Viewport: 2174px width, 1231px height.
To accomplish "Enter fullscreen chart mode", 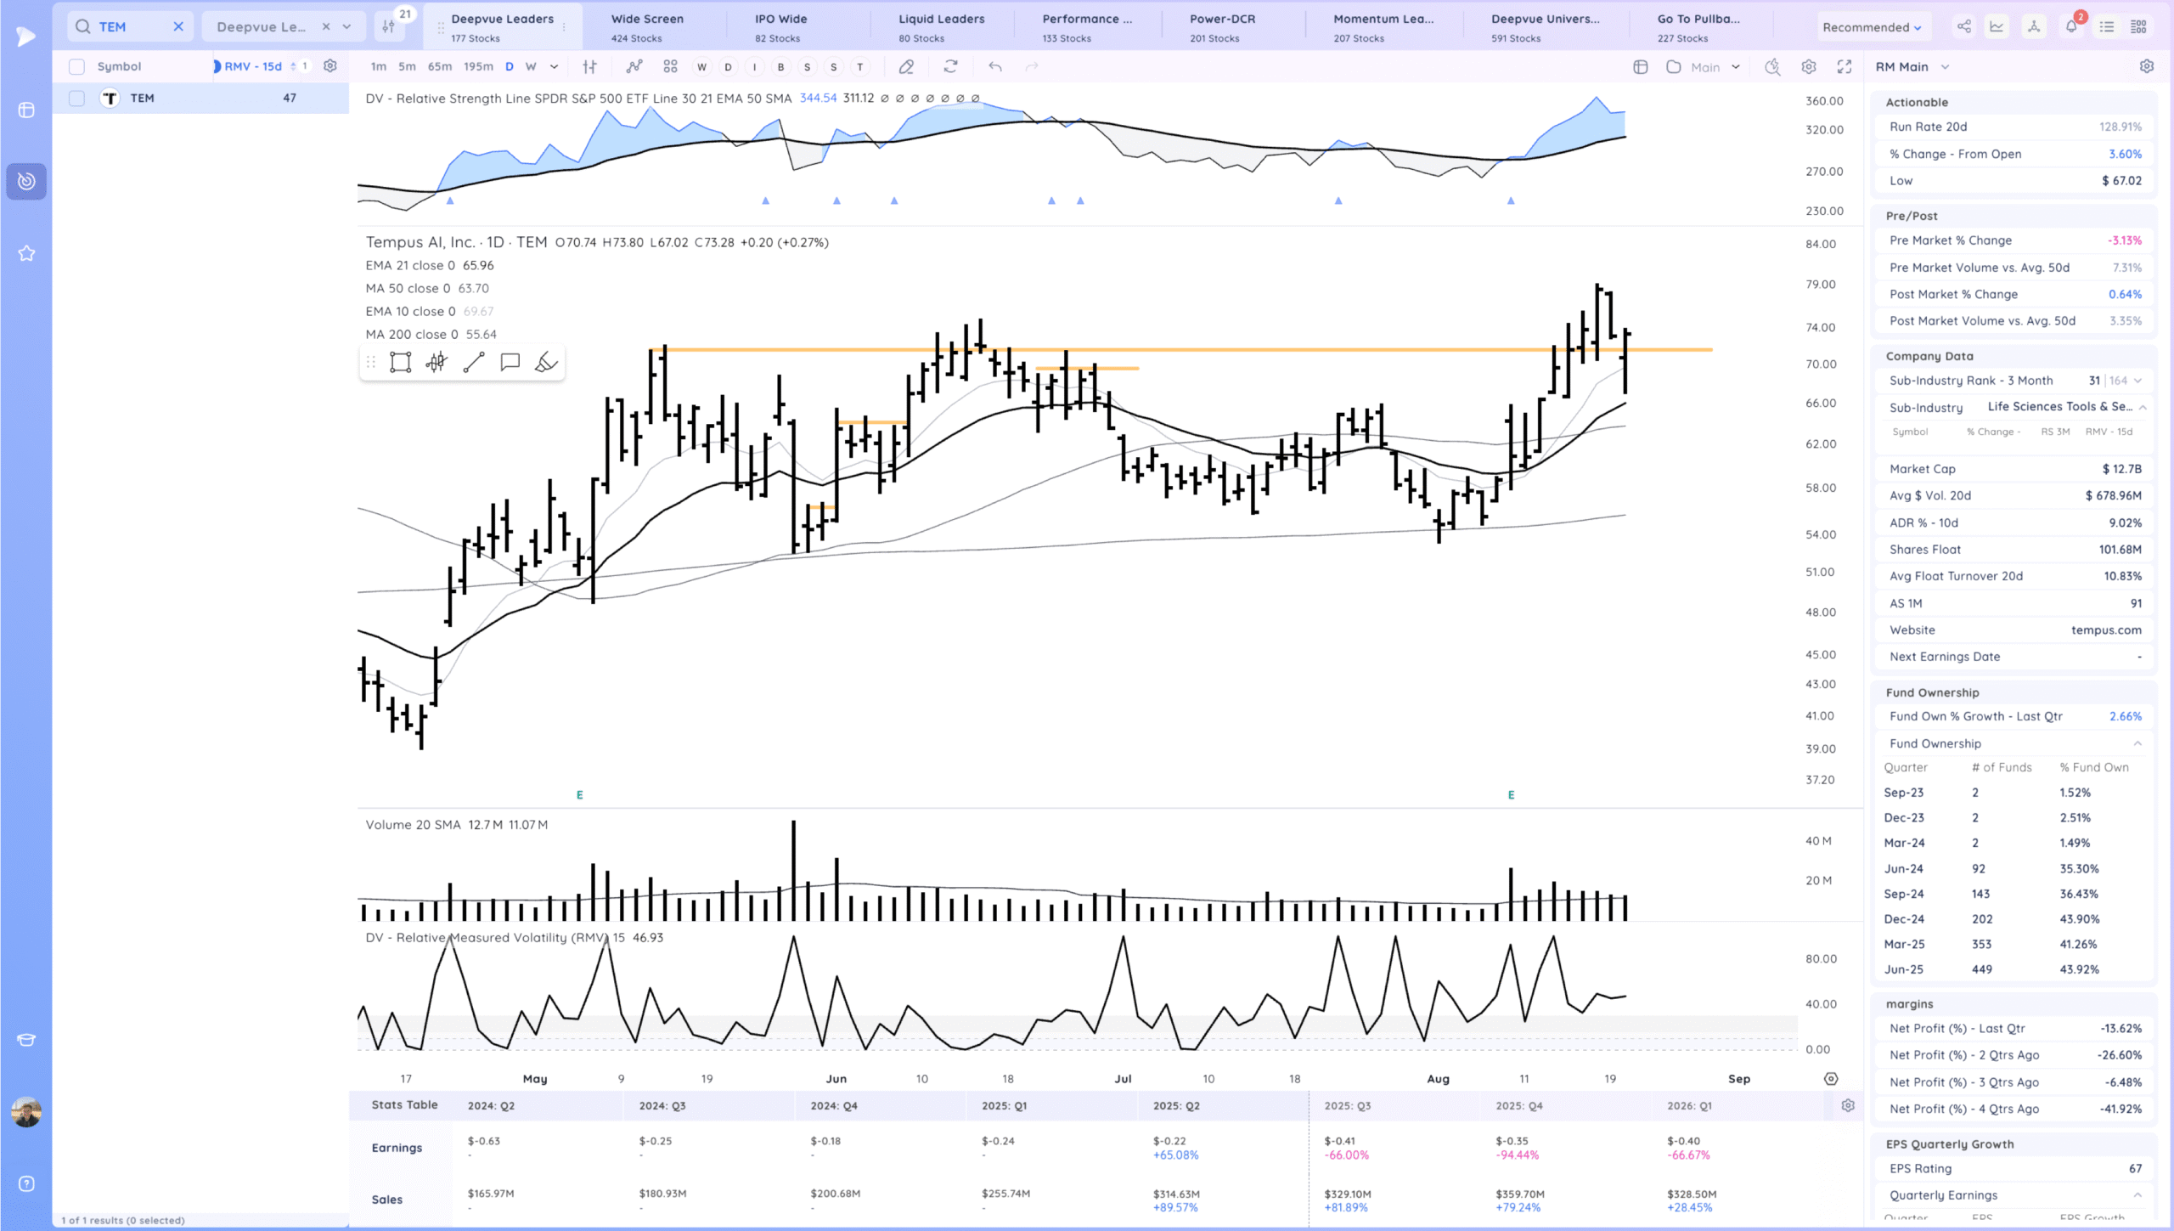I will coord(1844,66).
